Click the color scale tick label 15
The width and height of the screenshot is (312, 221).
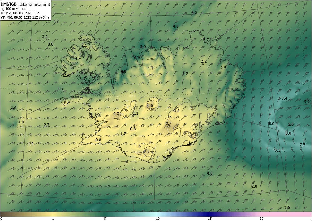pyautogui.click(x=210, y=219)
